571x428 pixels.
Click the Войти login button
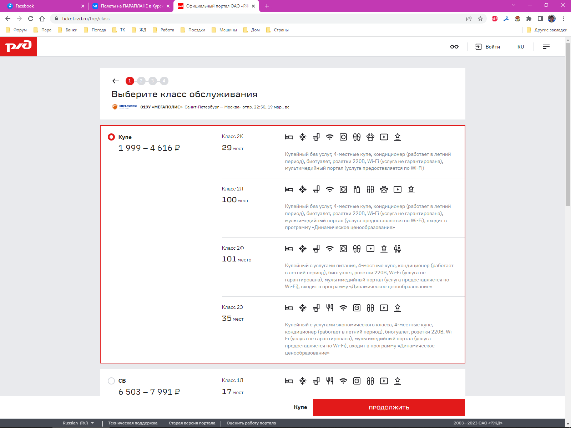tap(487, 47)
